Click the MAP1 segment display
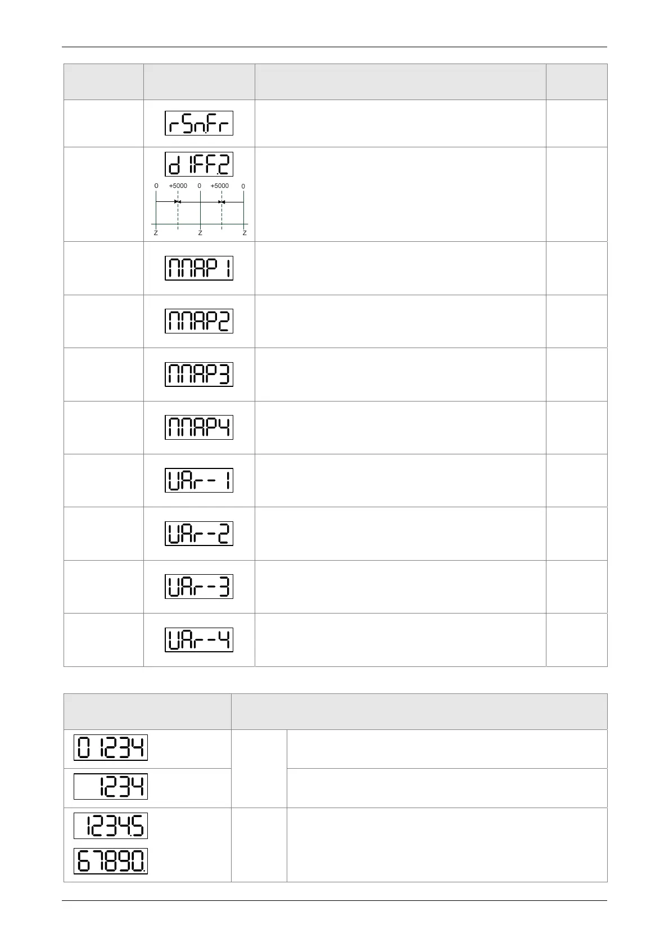 click(199, 268)
